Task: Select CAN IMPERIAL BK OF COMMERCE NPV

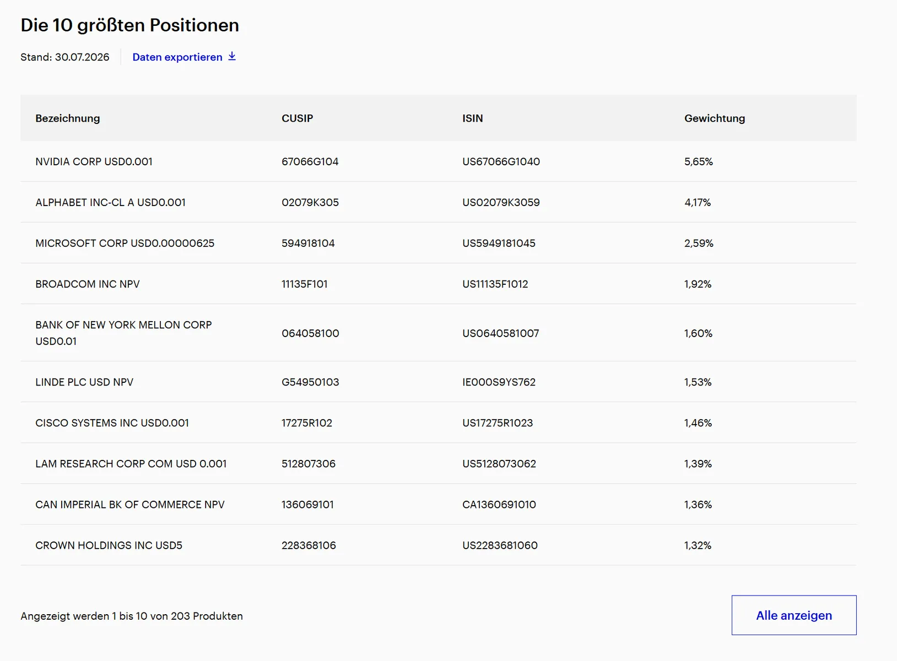Action: tap(130, 505)
